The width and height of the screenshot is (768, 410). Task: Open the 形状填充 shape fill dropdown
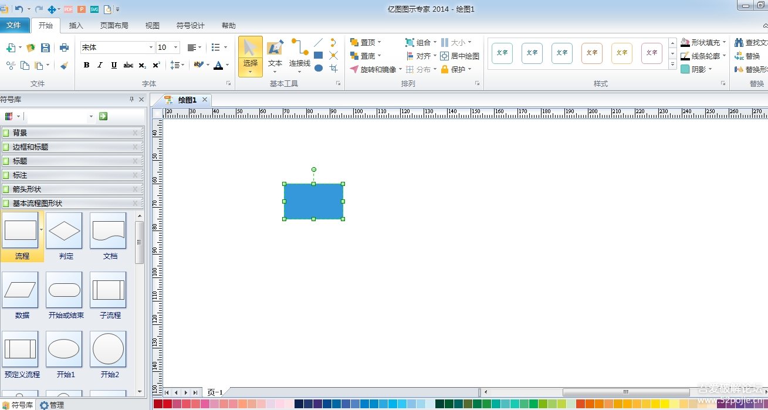[x=703, y=42]
